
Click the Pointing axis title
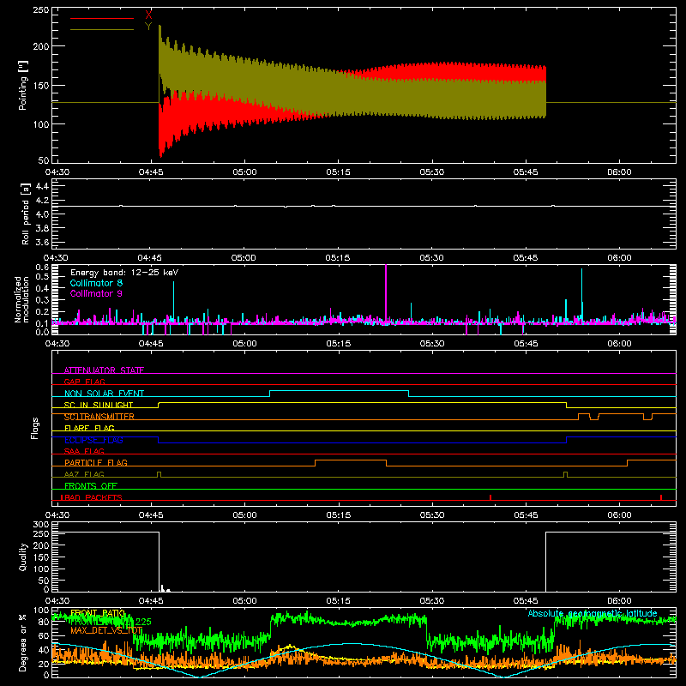23,85
